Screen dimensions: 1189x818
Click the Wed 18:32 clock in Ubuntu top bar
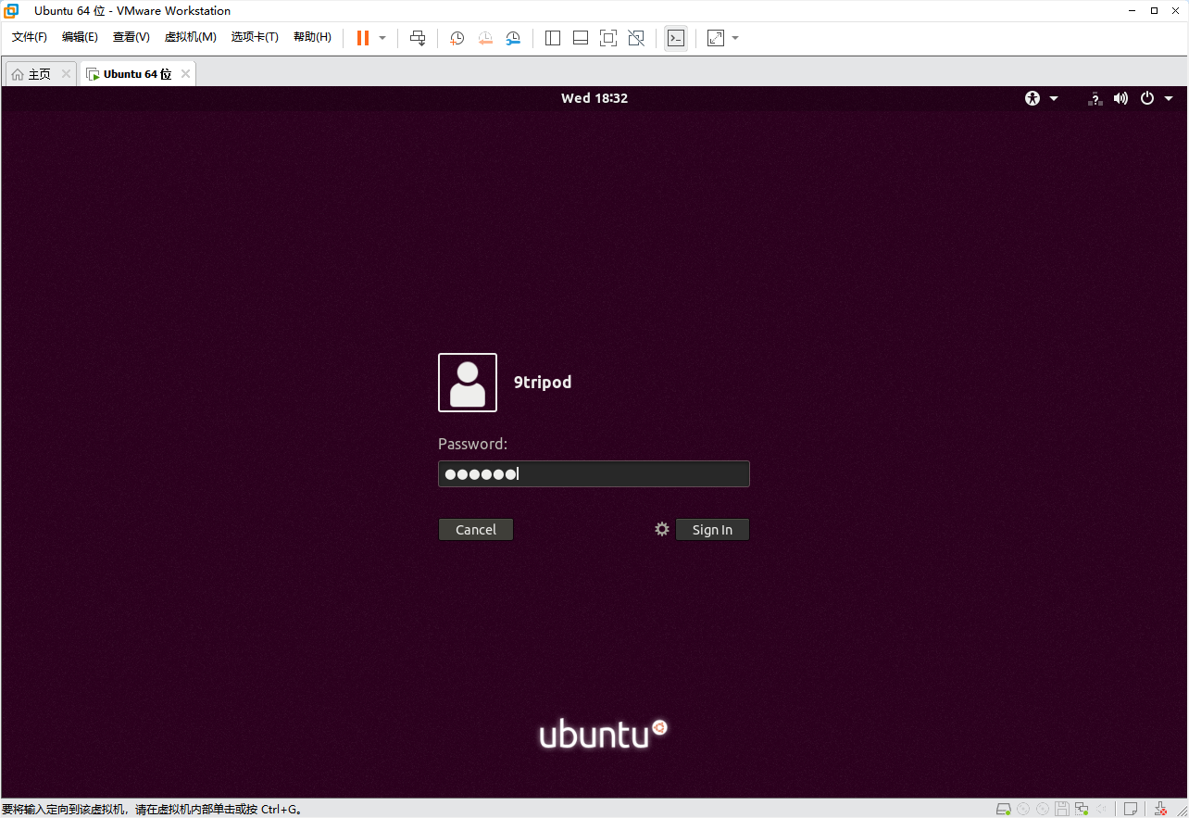point(594,98)
